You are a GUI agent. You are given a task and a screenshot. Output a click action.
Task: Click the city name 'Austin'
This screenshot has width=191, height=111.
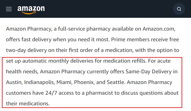coord(14,82)
